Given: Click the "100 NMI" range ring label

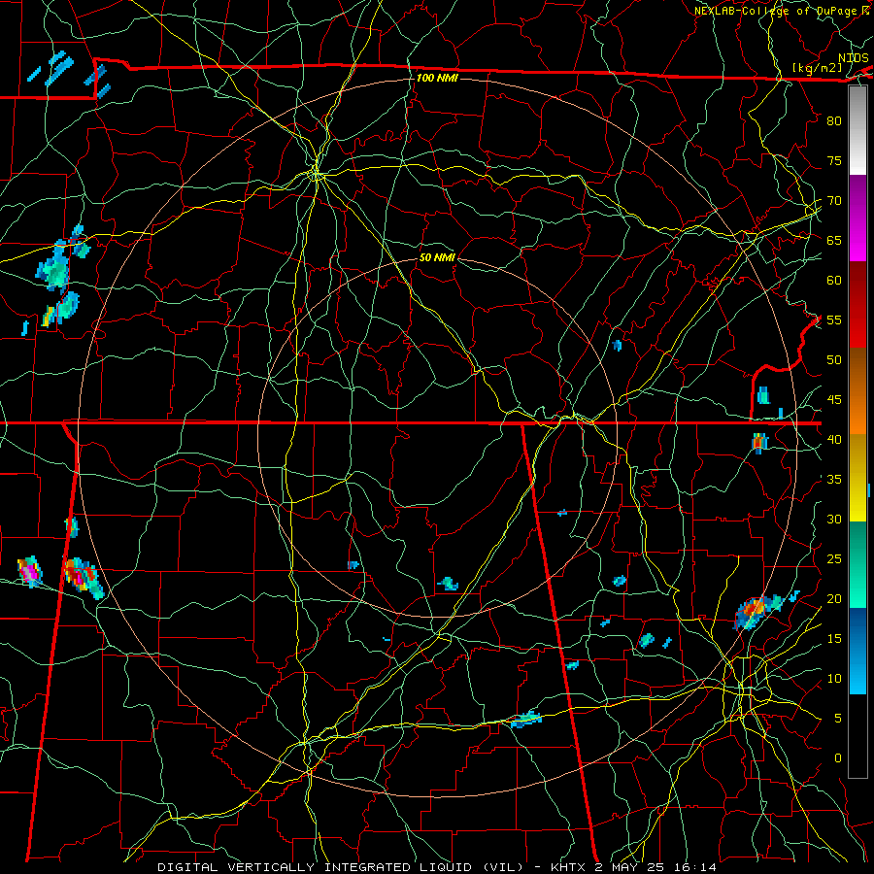Looking at the screenshot, I should tap(438, 78).
